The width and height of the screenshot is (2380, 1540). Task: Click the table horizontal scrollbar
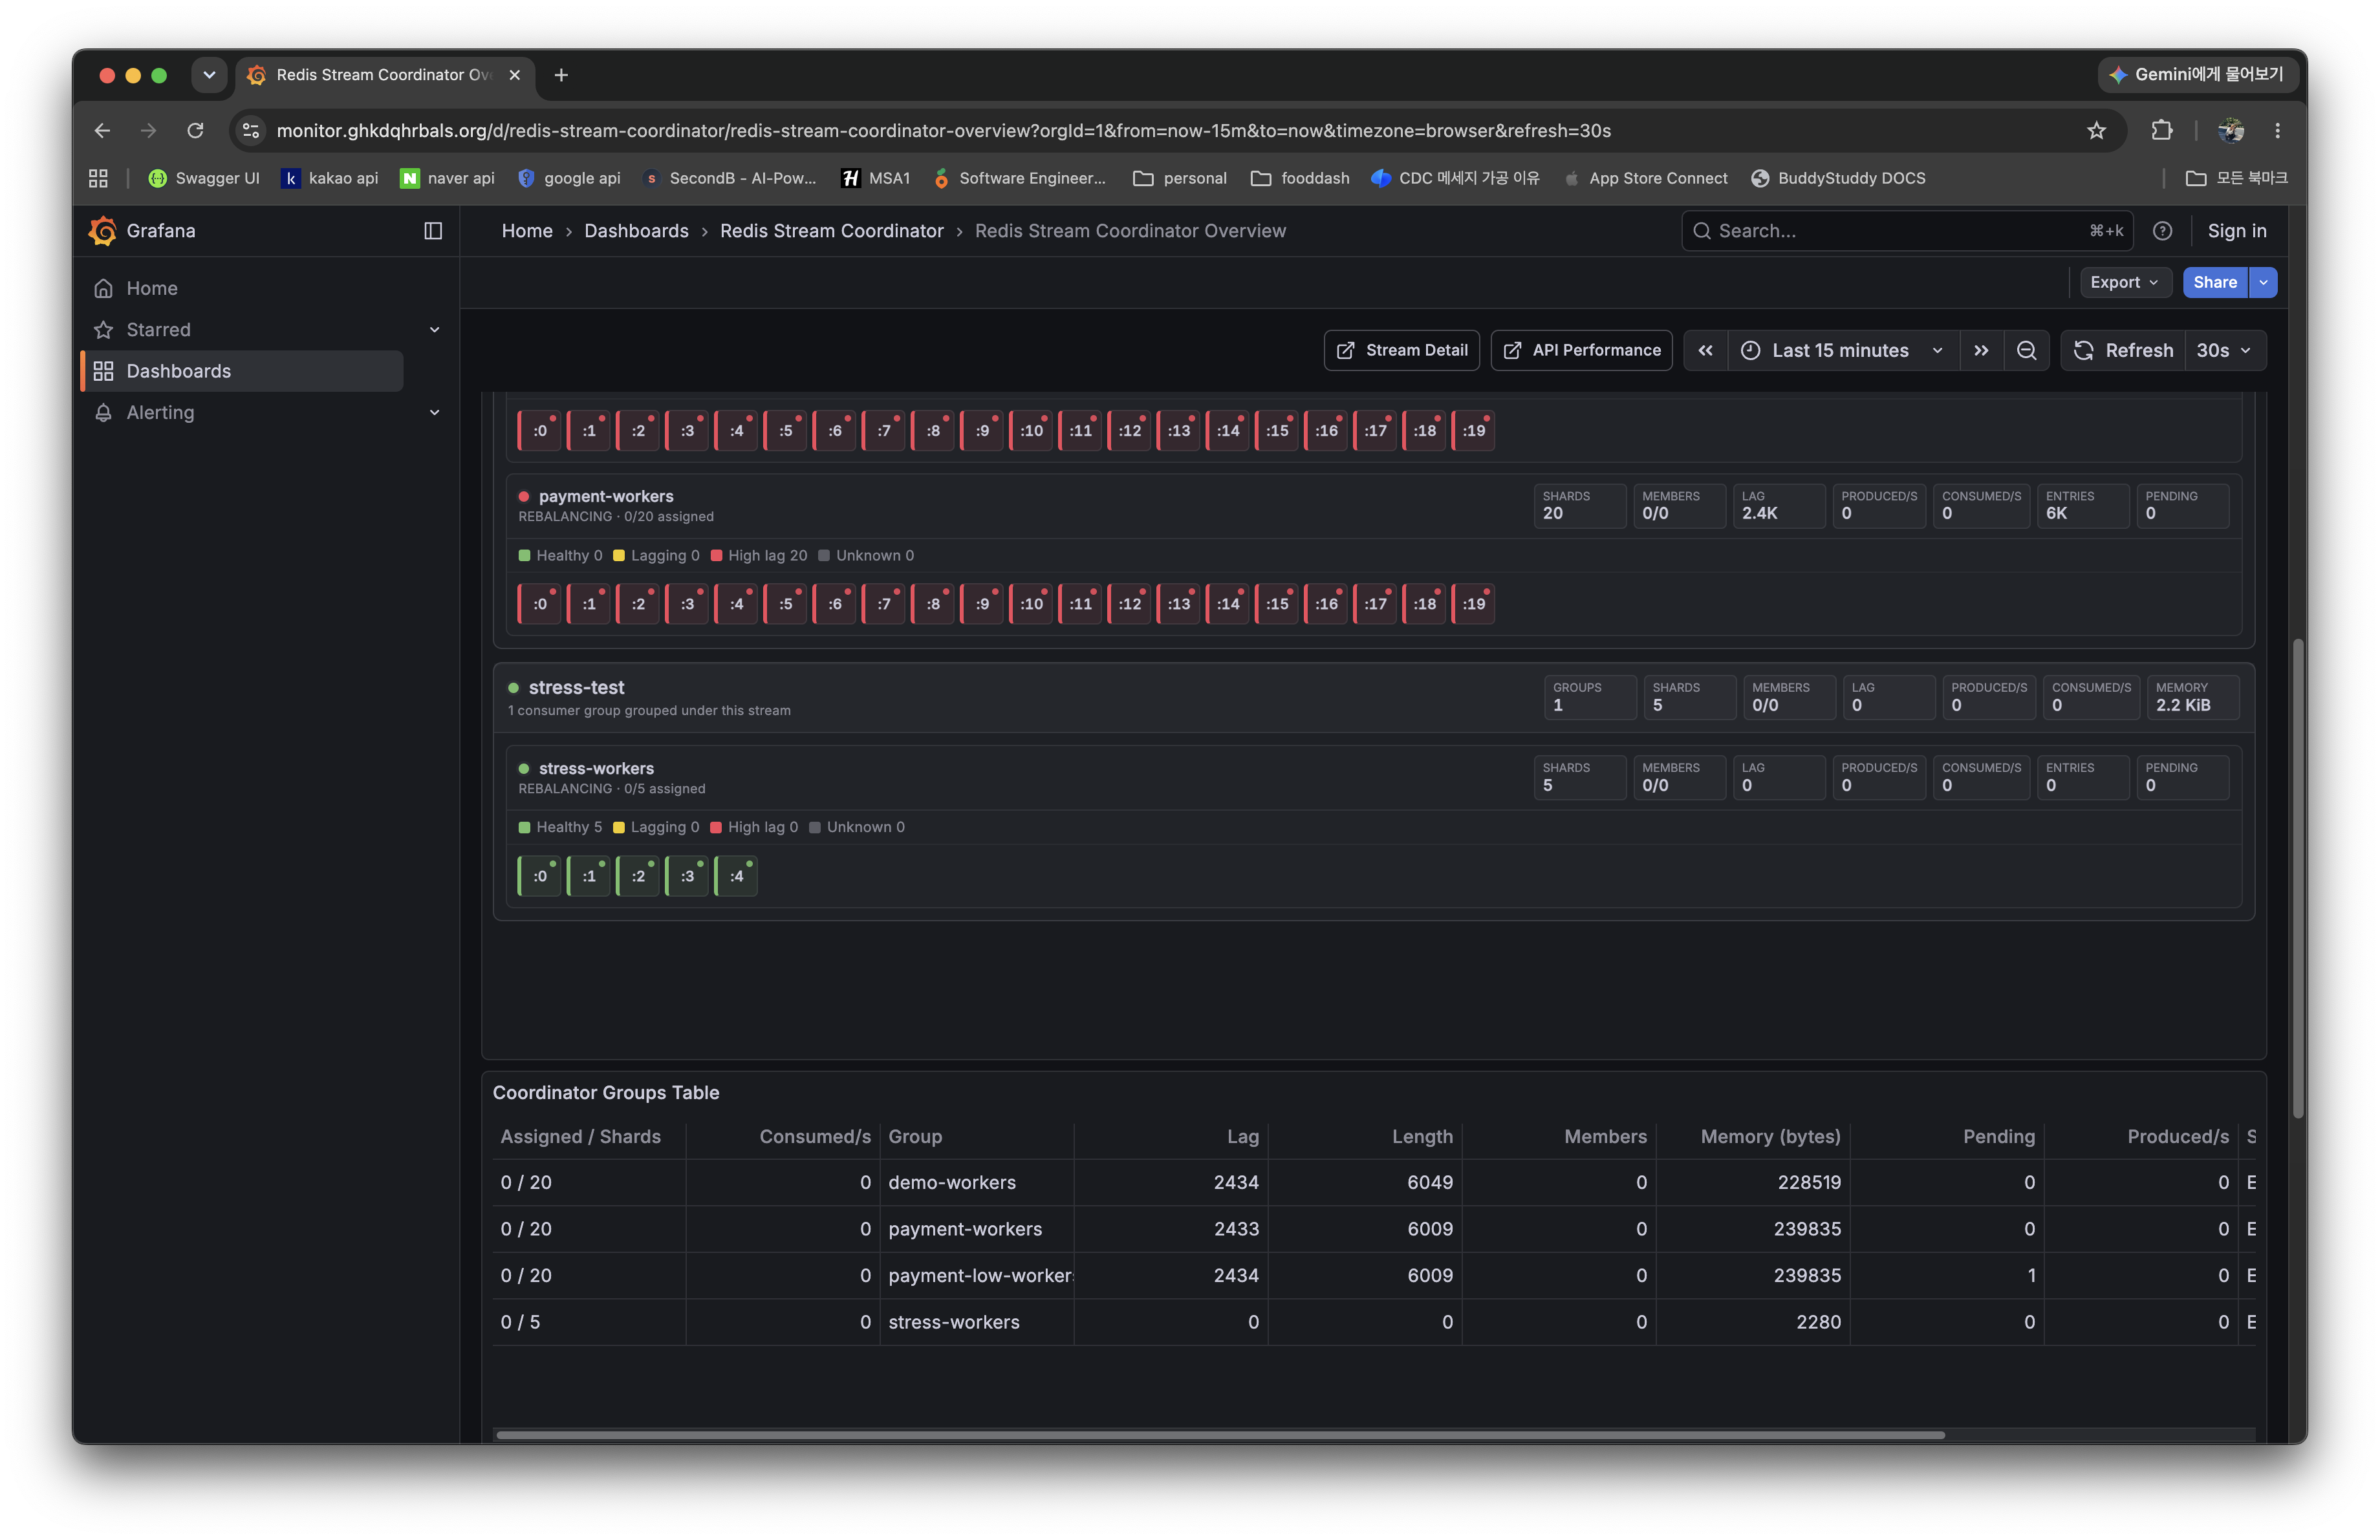pyautogui.click(x=1220, y=1435)
